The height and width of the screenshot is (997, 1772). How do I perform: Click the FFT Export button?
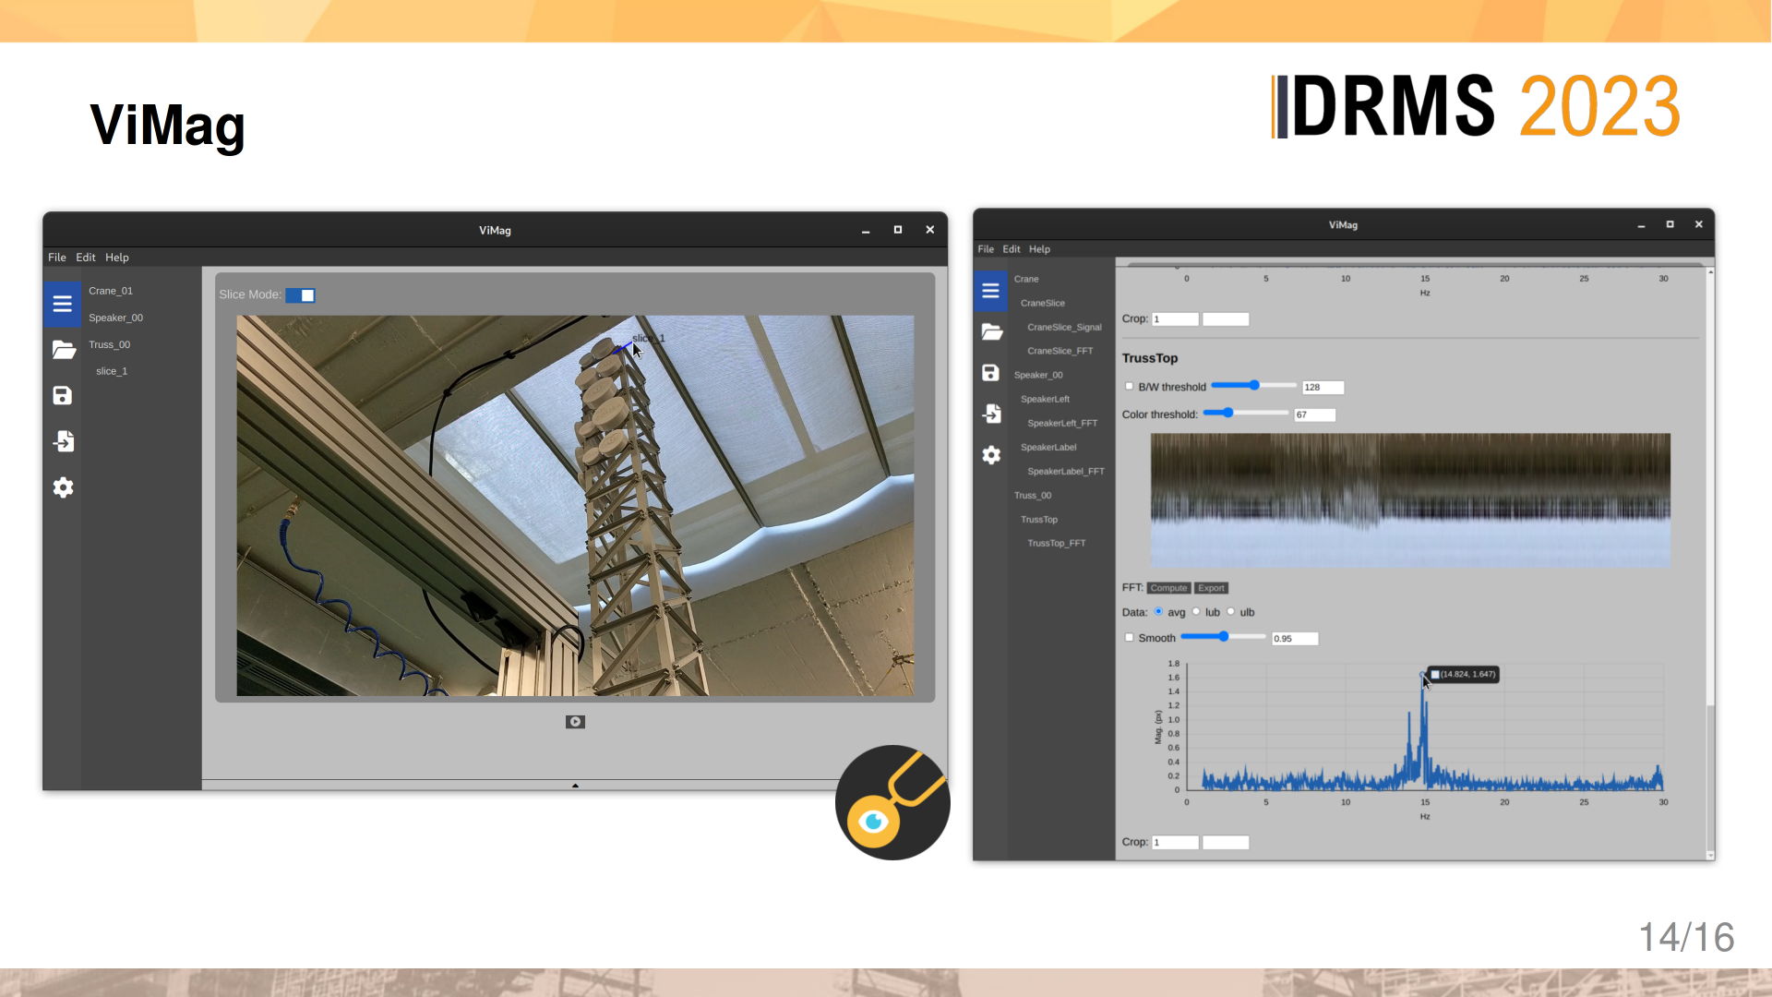tap(1211, 588)
